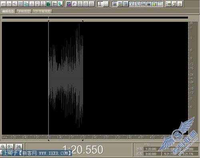200x158 pixels.
Task: Click the 2:00 mark on the time ruler
Action: pyautogui.click(x=72, y=137)
